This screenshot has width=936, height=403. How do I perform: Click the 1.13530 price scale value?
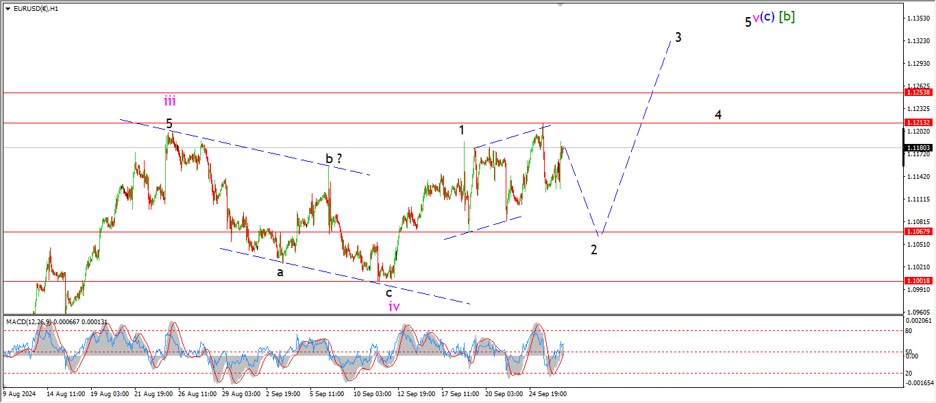pyautogui.click(x=918, y=19)
